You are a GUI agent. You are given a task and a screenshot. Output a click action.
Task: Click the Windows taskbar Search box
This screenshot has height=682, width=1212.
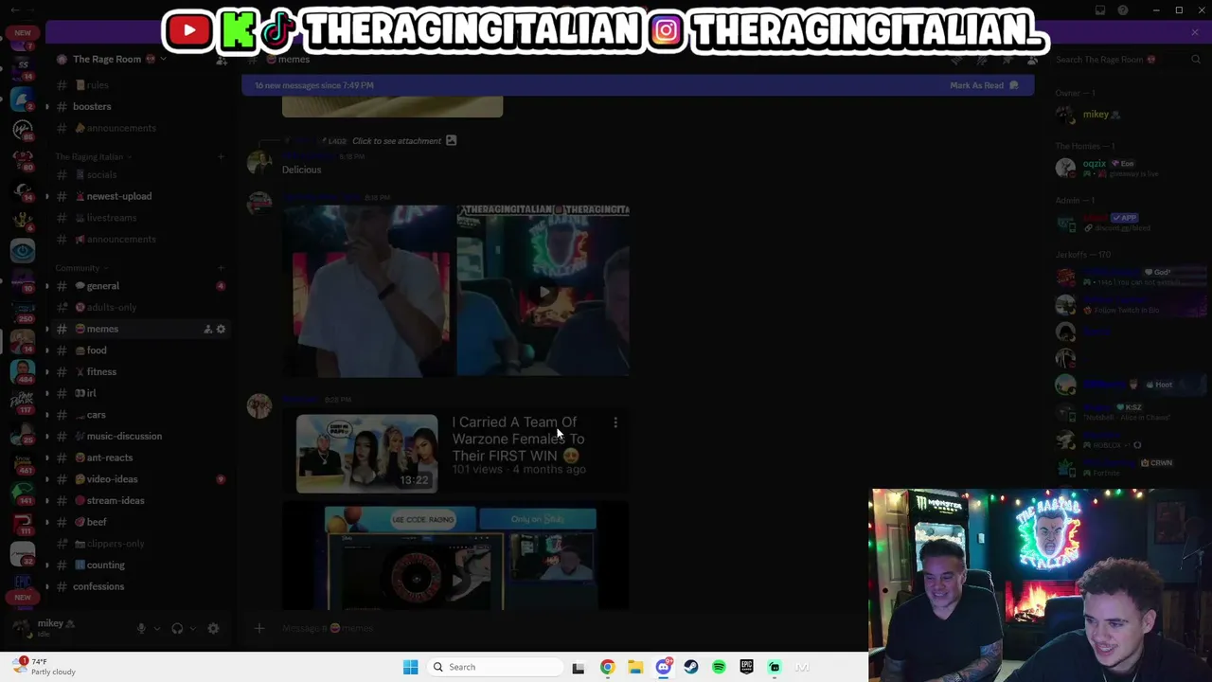coord(496,667)
